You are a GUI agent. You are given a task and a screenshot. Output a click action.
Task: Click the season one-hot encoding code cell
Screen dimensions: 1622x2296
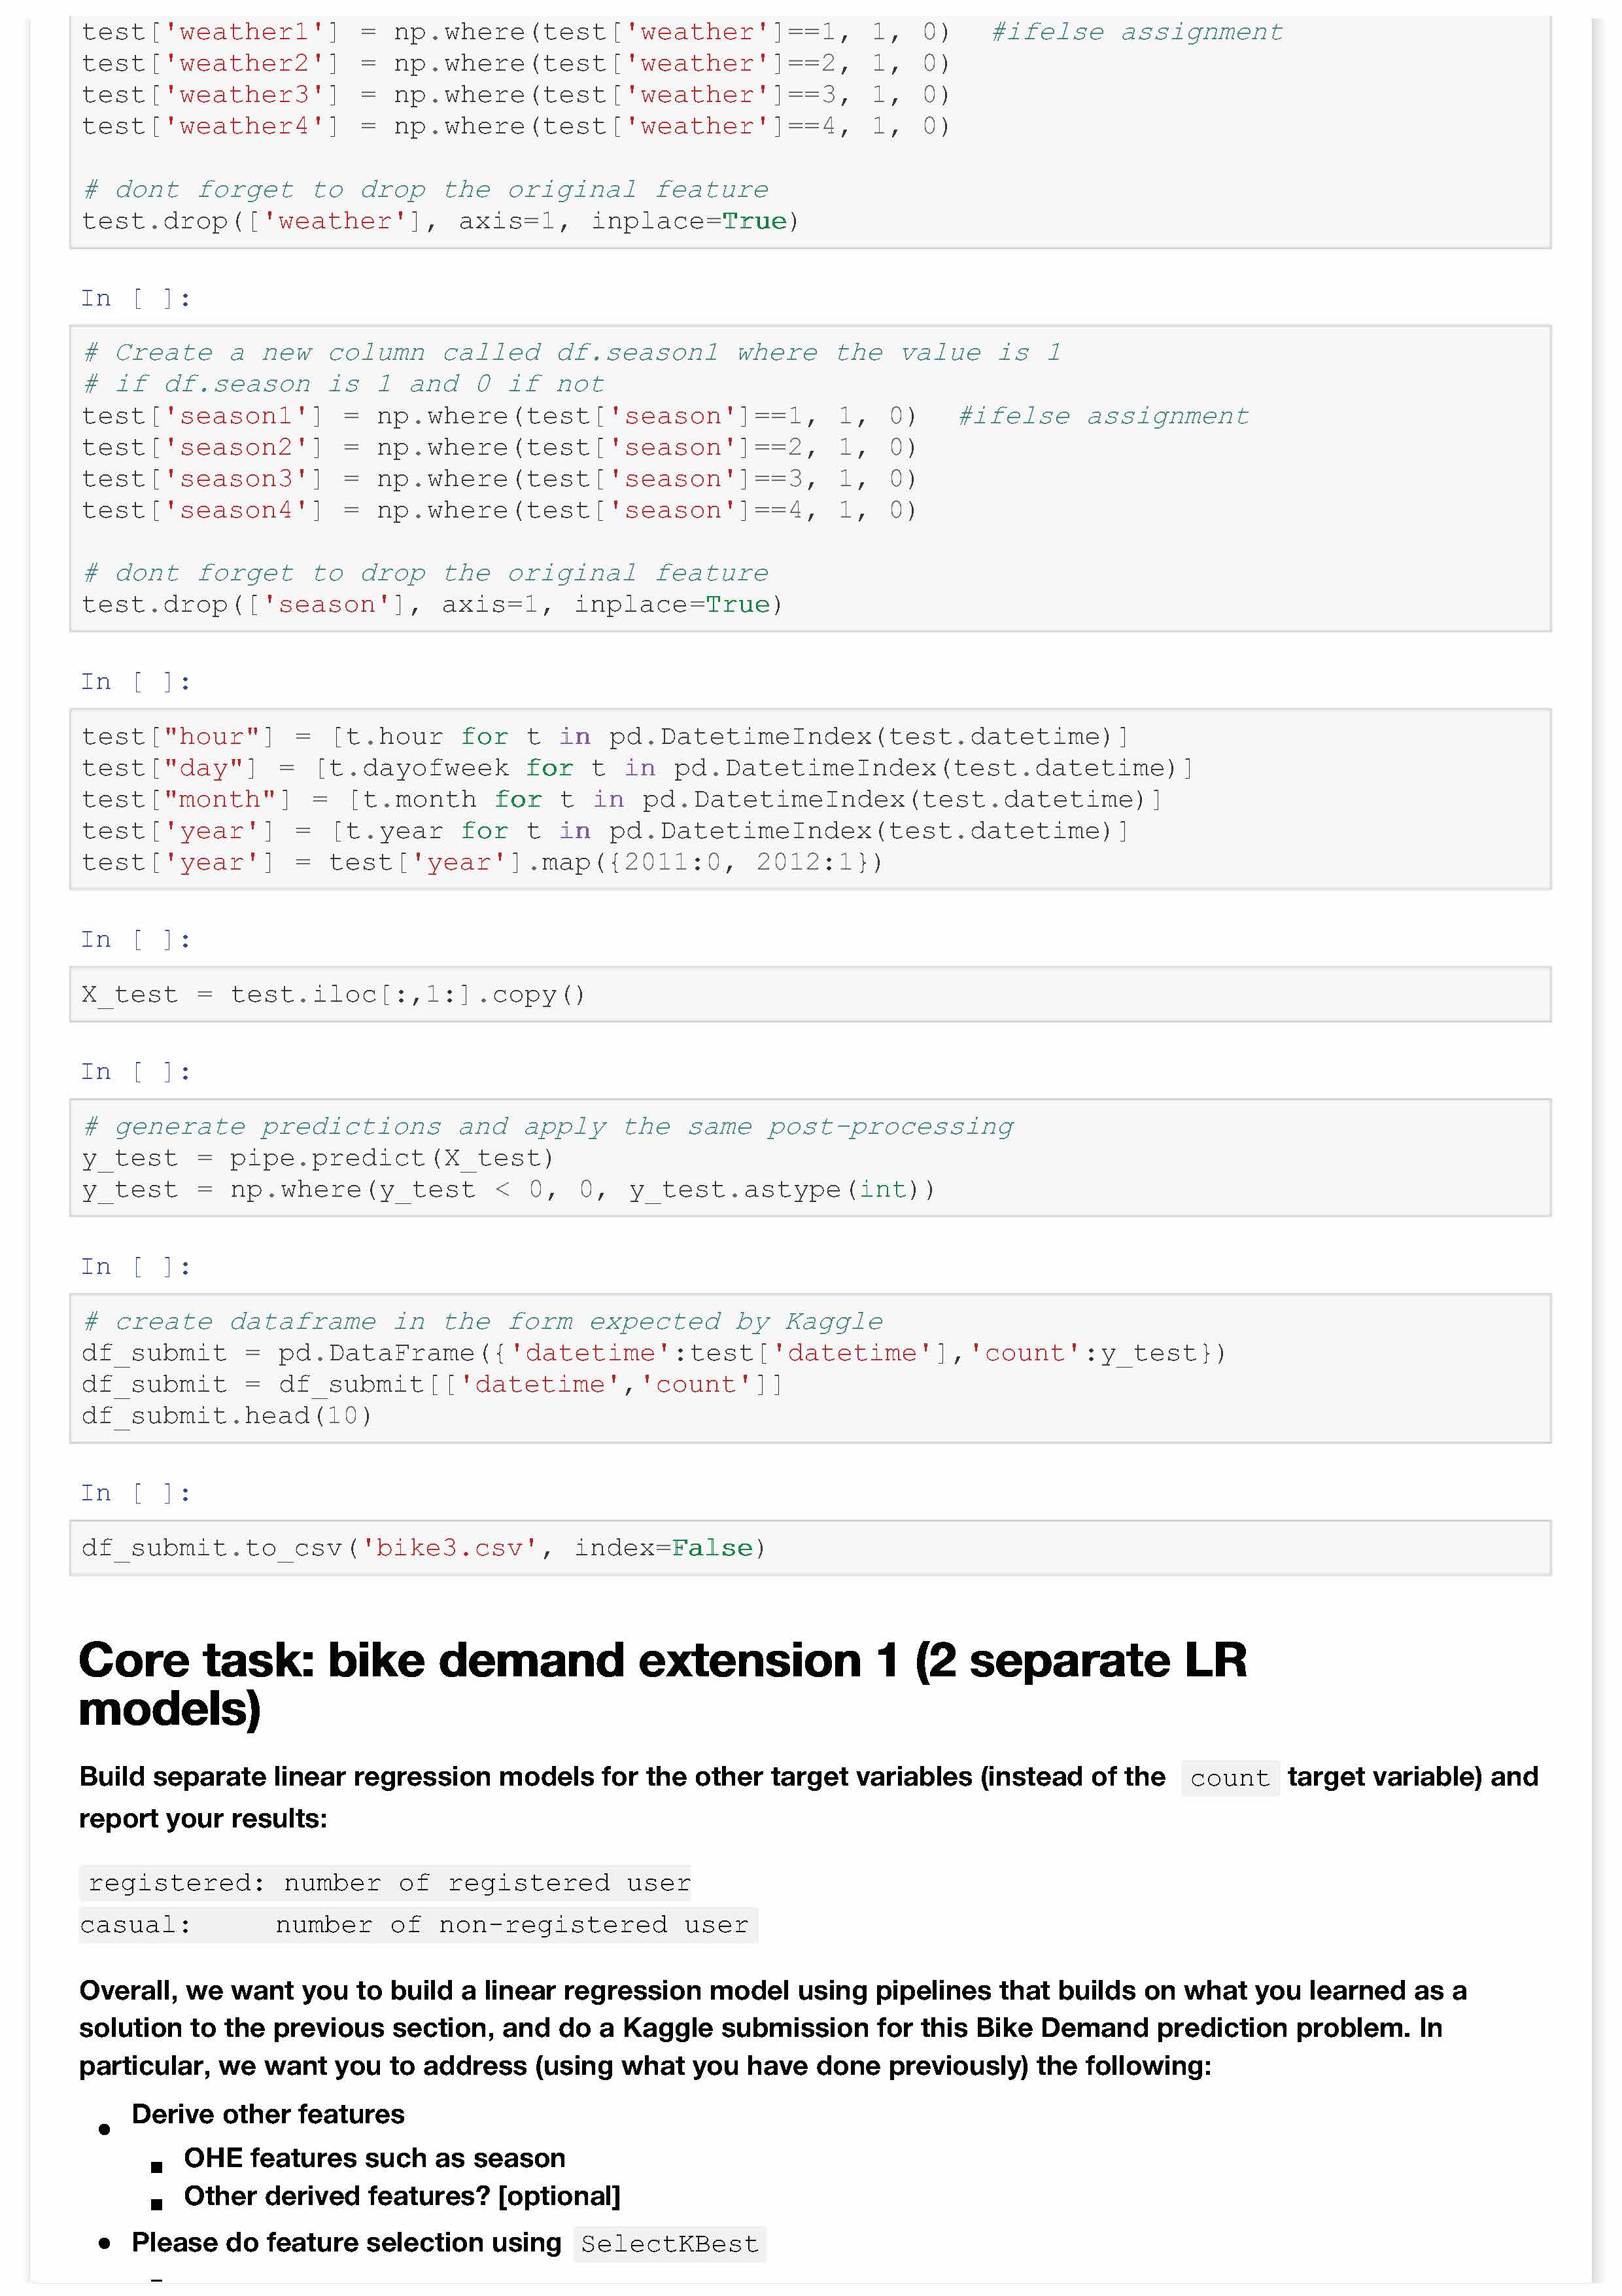(x=810, y=478)
